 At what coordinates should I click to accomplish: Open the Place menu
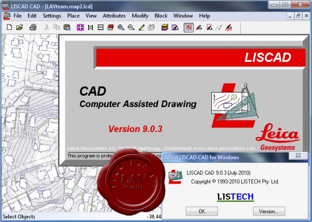[73, 16]
